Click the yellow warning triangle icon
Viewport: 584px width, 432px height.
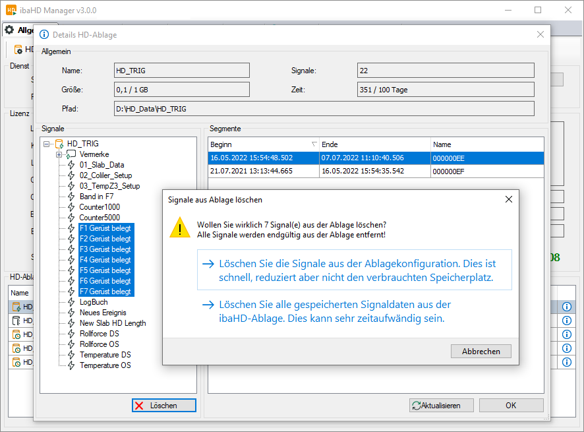click(179, 228)
